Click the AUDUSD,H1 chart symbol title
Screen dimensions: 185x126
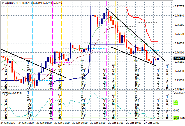[13, 3]
